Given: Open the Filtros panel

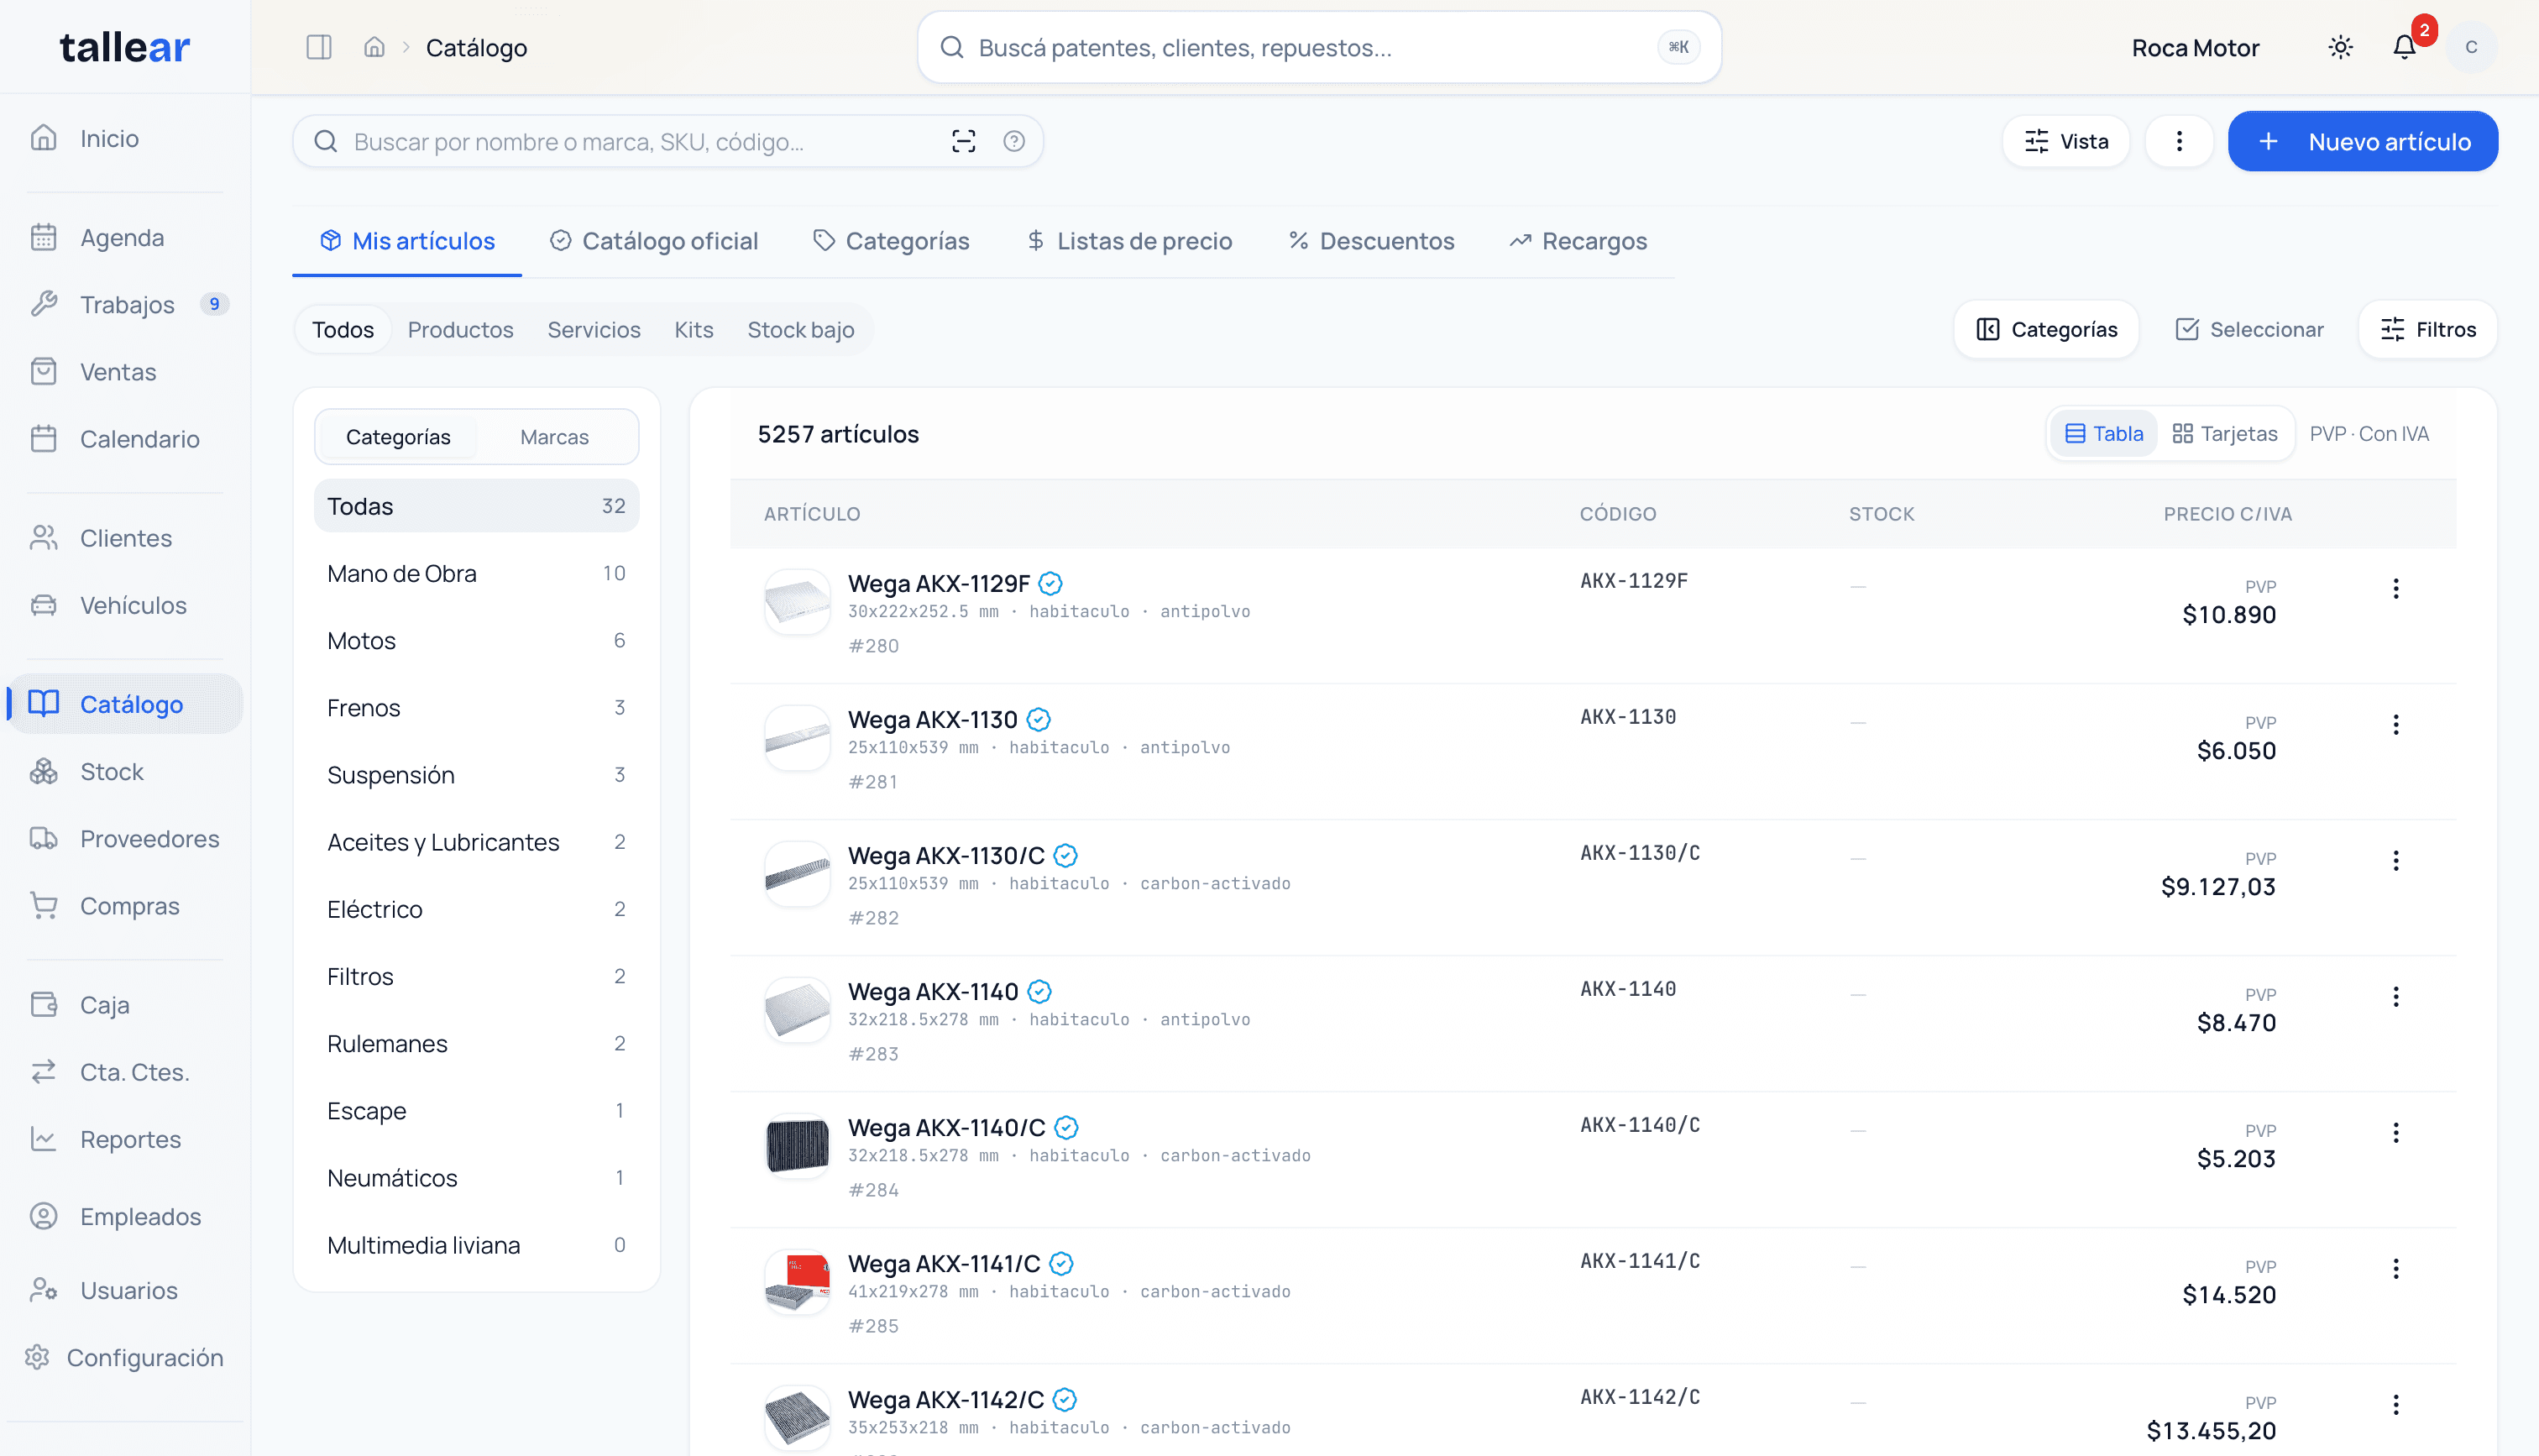Looking at the screenshot, I should [2428, 329].
